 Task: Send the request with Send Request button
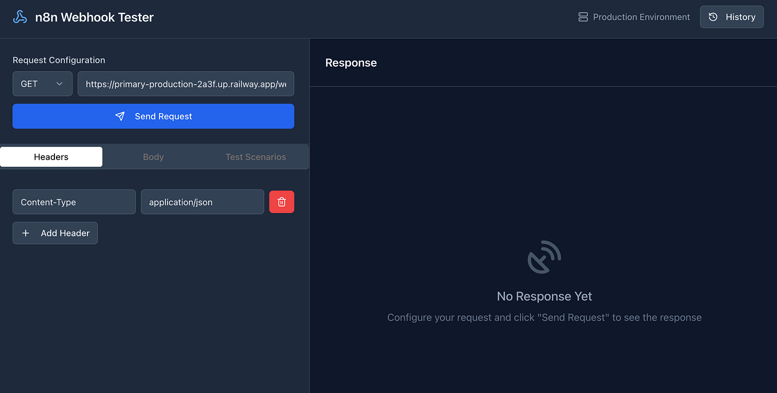pos(153,116)
